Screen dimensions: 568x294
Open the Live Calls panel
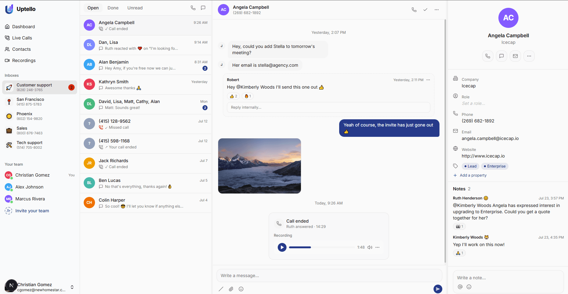(x=22, y=38)
